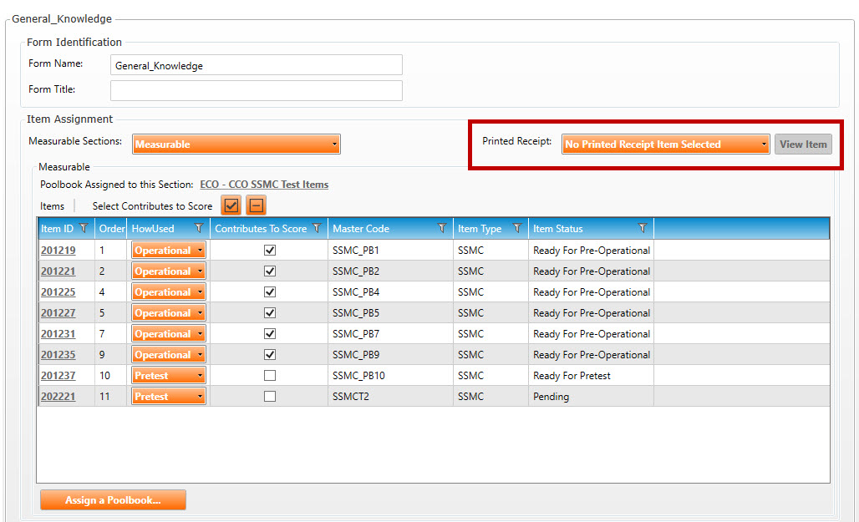Open the Printed Receipt dropdown

pyautogui.click(x=665, y=144)
